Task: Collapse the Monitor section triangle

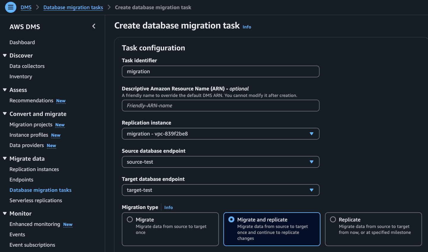Action: (5, 213)
